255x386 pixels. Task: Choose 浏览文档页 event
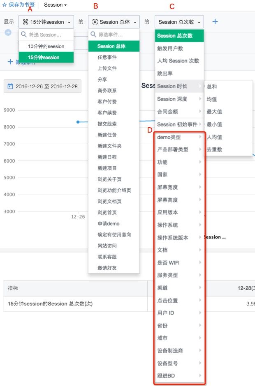click(114, 201)
